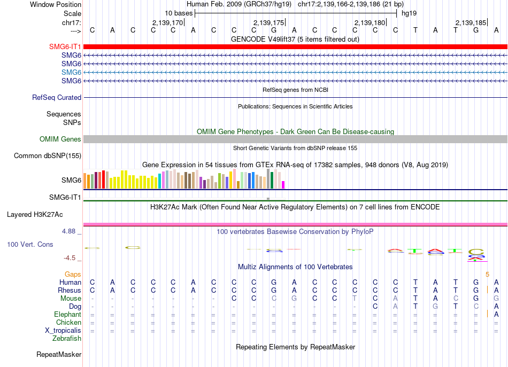This screenshot has height=367, width=508.
Task: Click the Basewise Conservation by PhyloP title
Action: tap(295, 232)
